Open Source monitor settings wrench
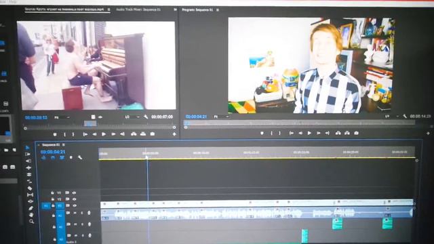 [x=146, y=117]
